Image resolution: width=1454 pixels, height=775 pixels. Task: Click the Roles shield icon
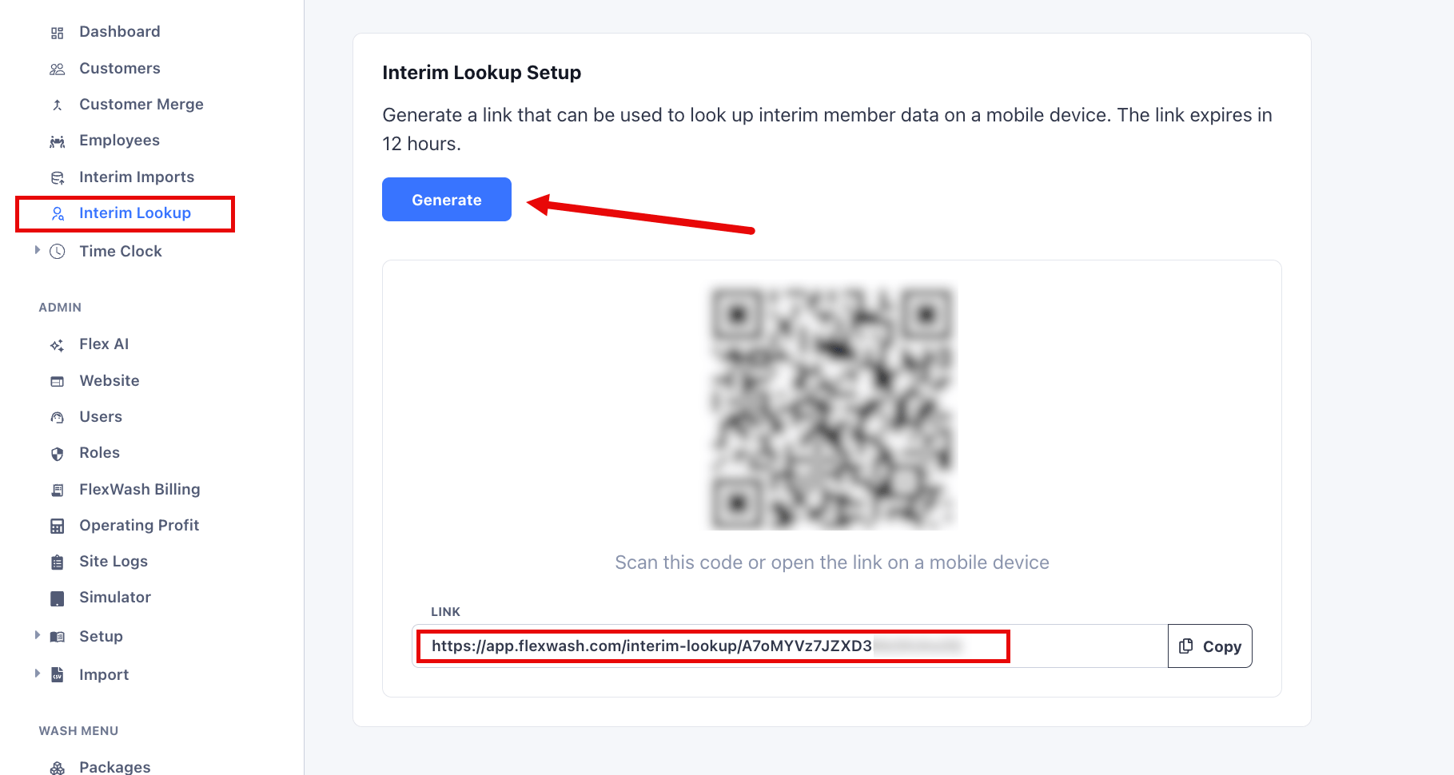pos(57,454)
